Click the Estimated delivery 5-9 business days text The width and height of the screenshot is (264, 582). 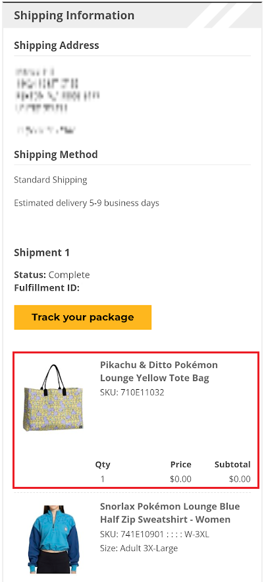click(x=86, y=203)
